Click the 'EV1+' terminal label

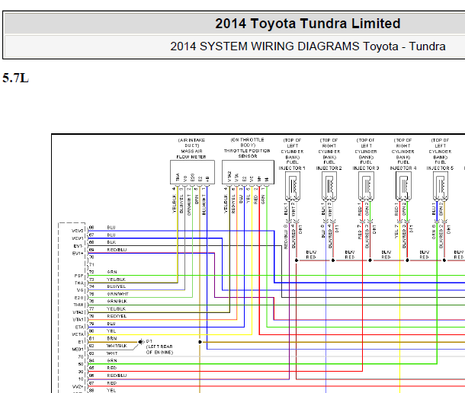click(79, 254)
